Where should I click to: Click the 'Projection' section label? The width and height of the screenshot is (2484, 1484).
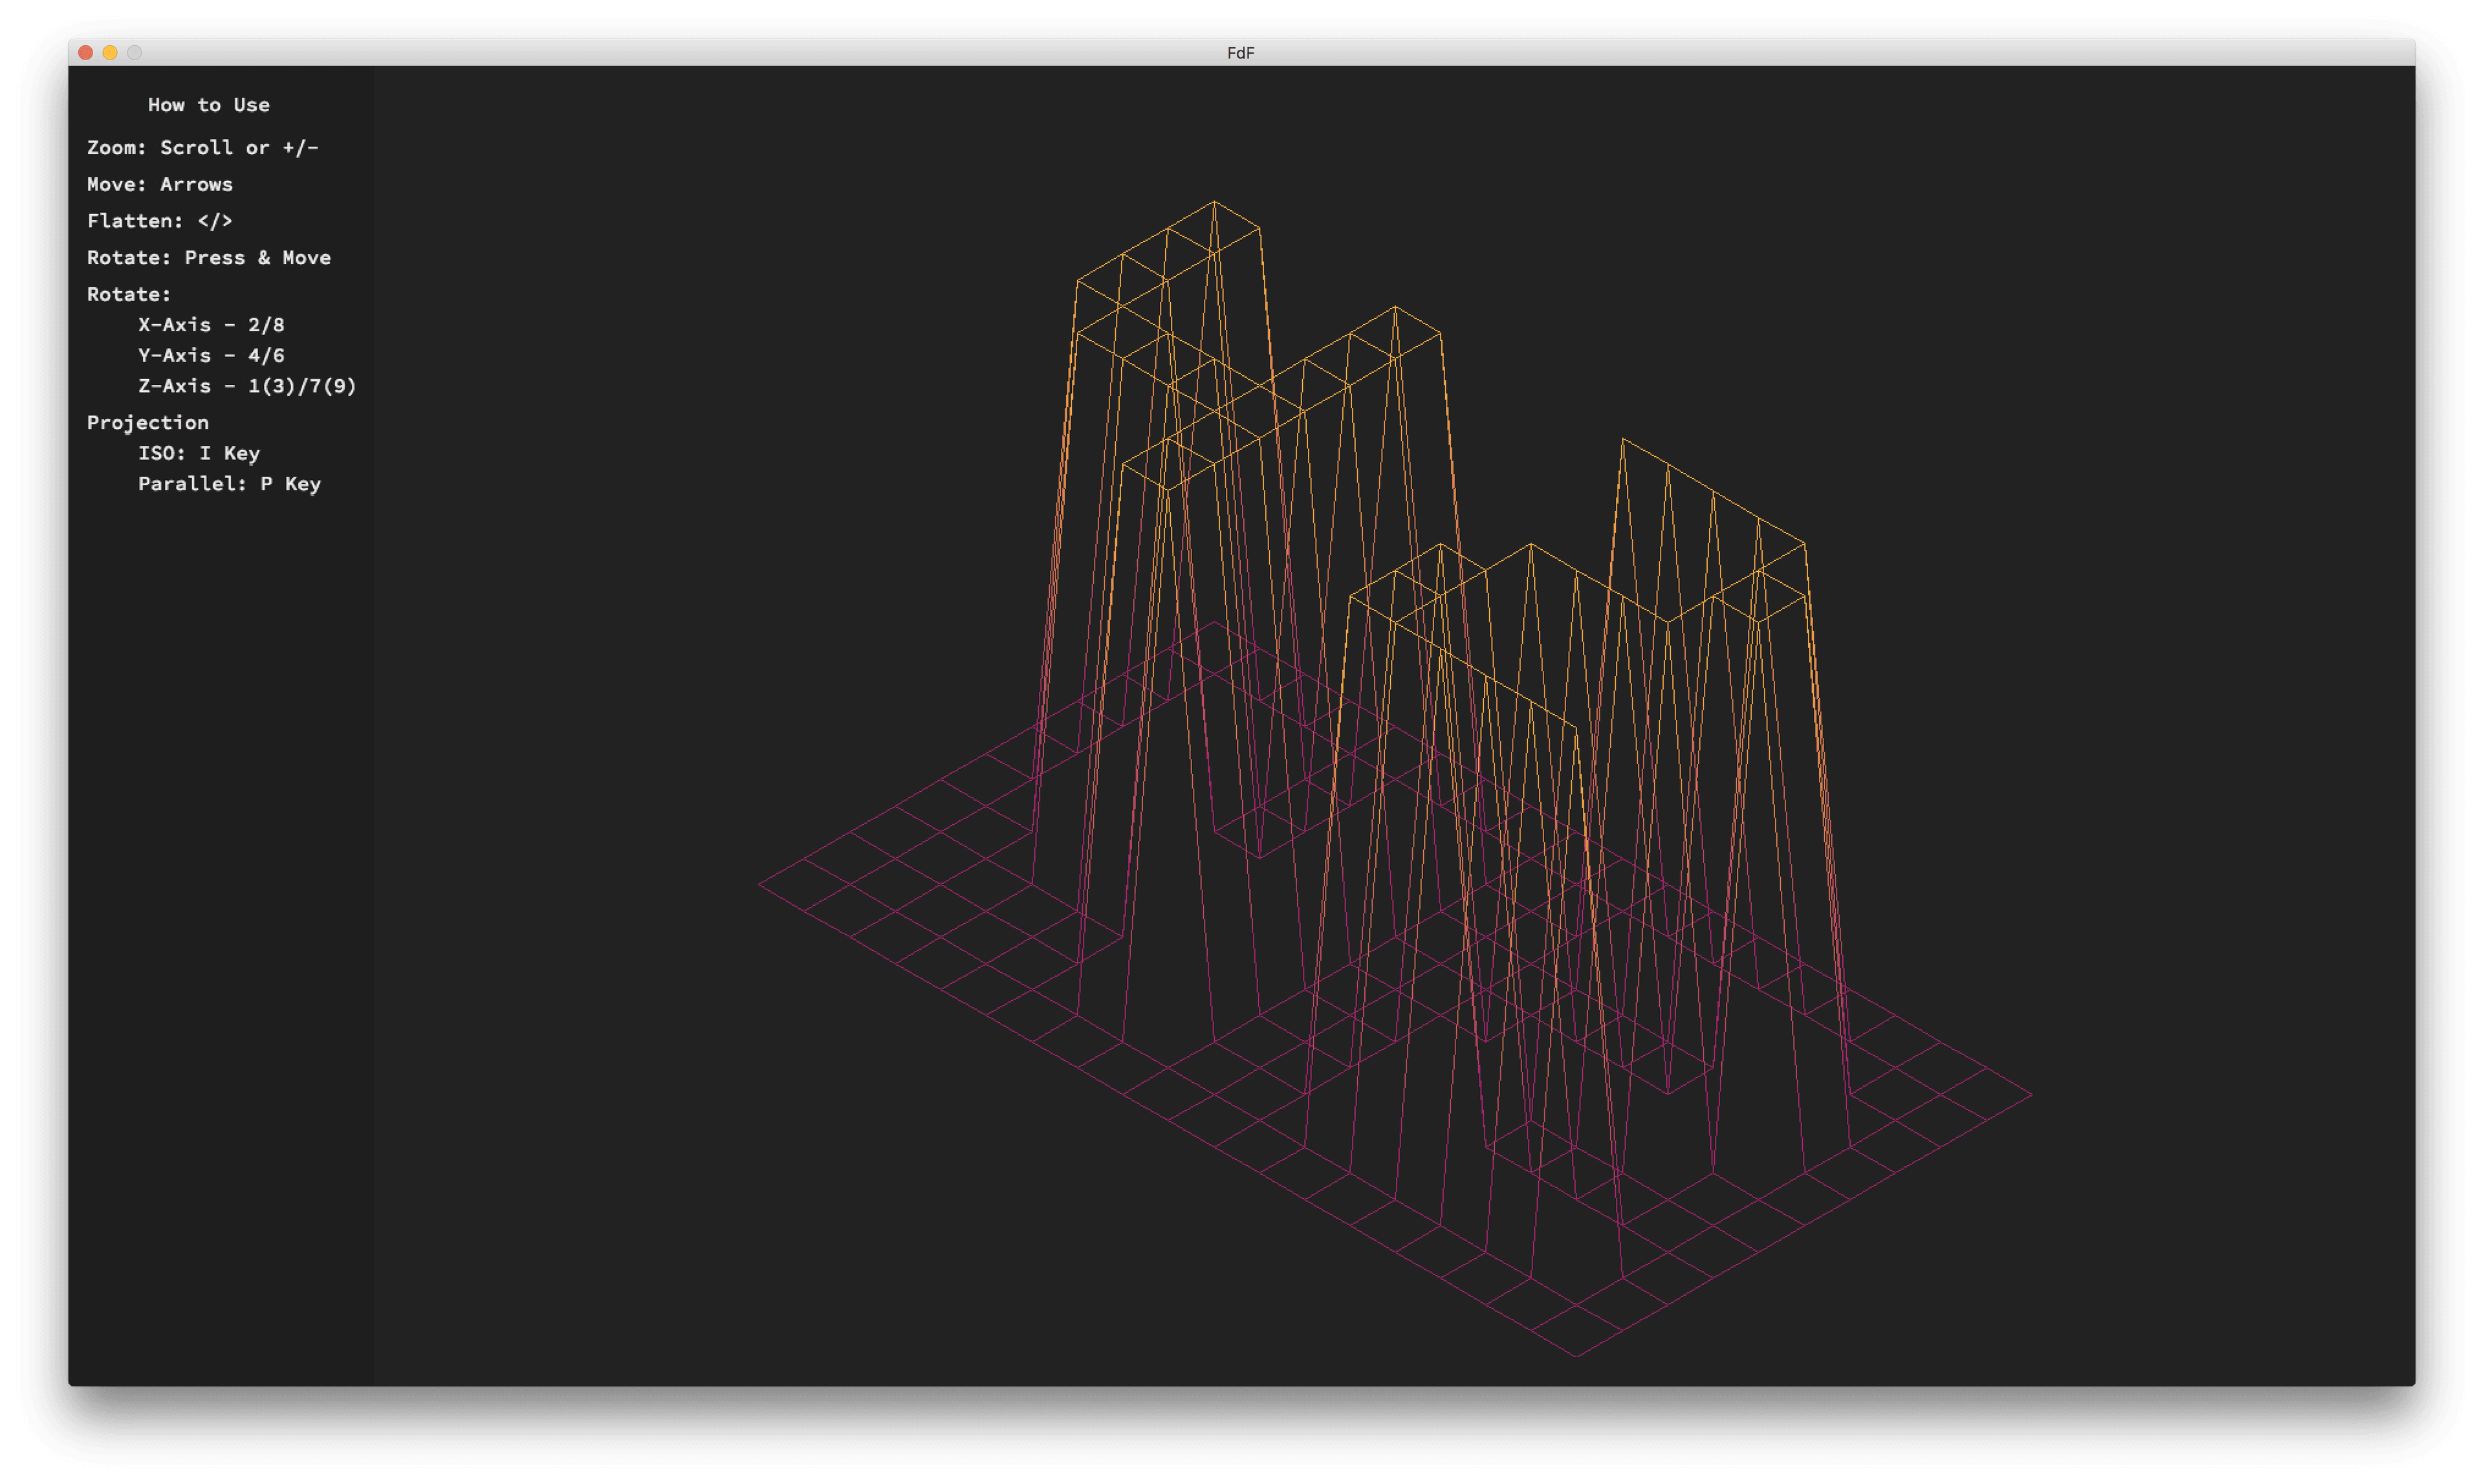point(148,423)
